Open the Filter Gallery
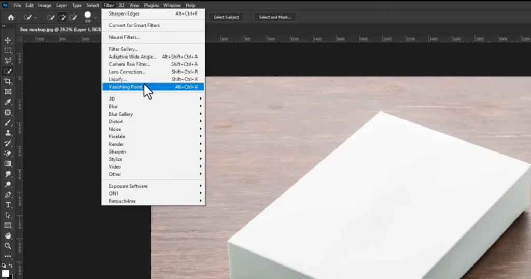Image resolution: width=531 pixels, height=279 pixels. [x=153, y=49]
